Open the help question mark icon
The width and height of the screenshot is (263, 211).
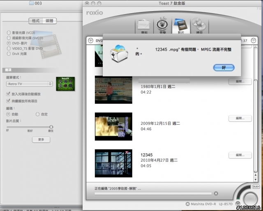tap(254, 40)
